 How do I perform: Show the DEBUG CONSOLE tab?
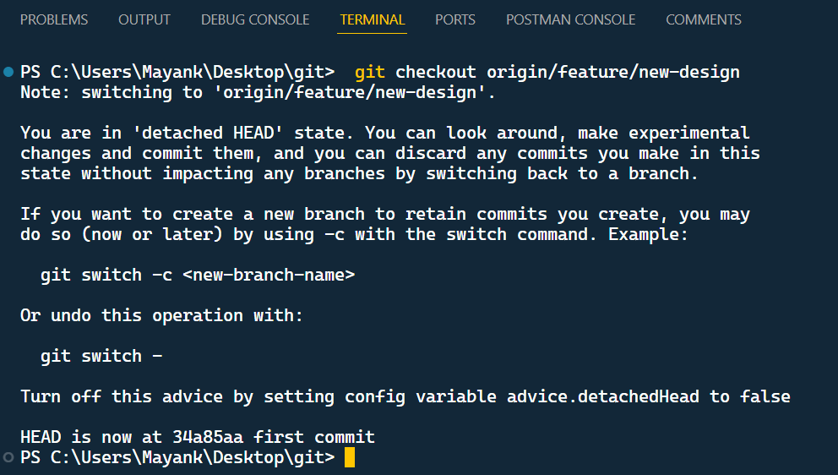[x=255, y=19]
